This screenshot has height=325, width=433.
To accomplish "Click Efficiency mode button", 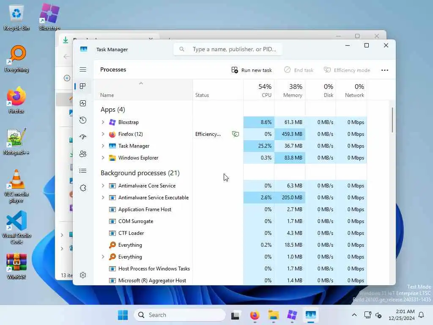I will (347, 70).
